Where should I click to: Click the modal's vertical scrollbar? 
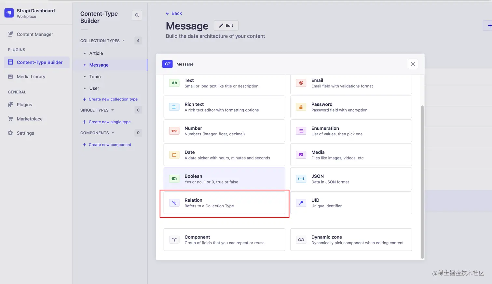coord(422,182)
